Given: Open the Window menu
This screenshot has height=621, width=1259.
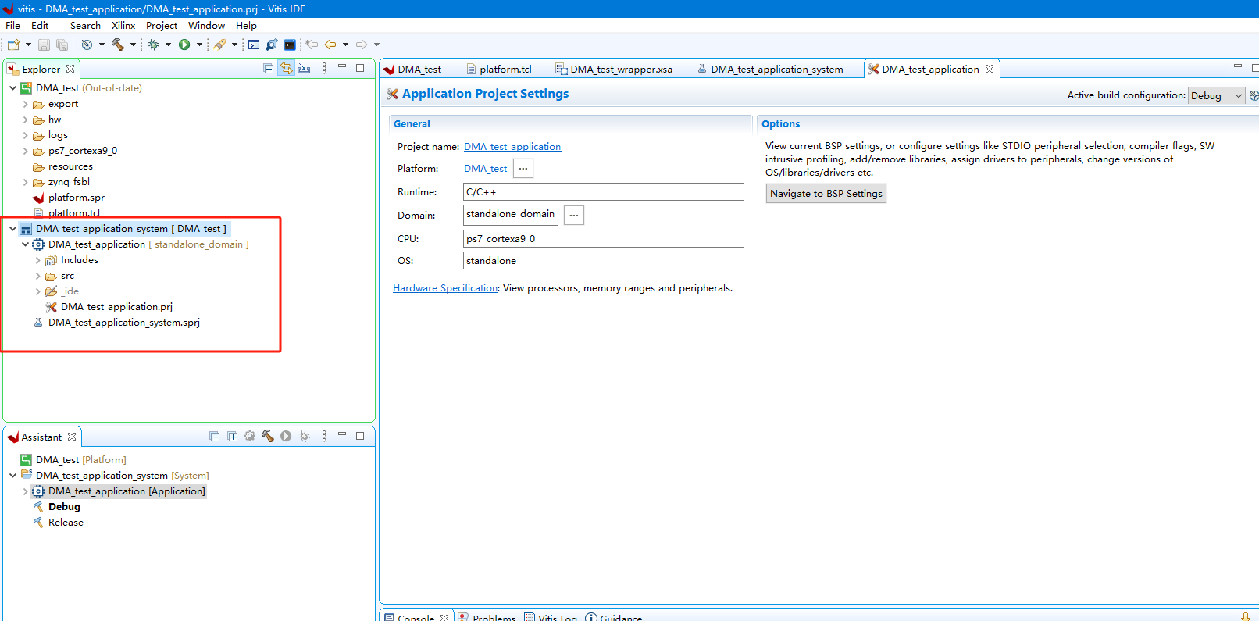Looking at the screenshot, I should pos(206,26).
